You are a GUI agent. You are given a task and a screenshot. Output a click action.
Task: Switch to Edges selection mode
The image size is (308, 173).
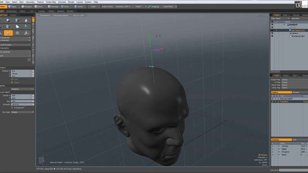(13, 6)
